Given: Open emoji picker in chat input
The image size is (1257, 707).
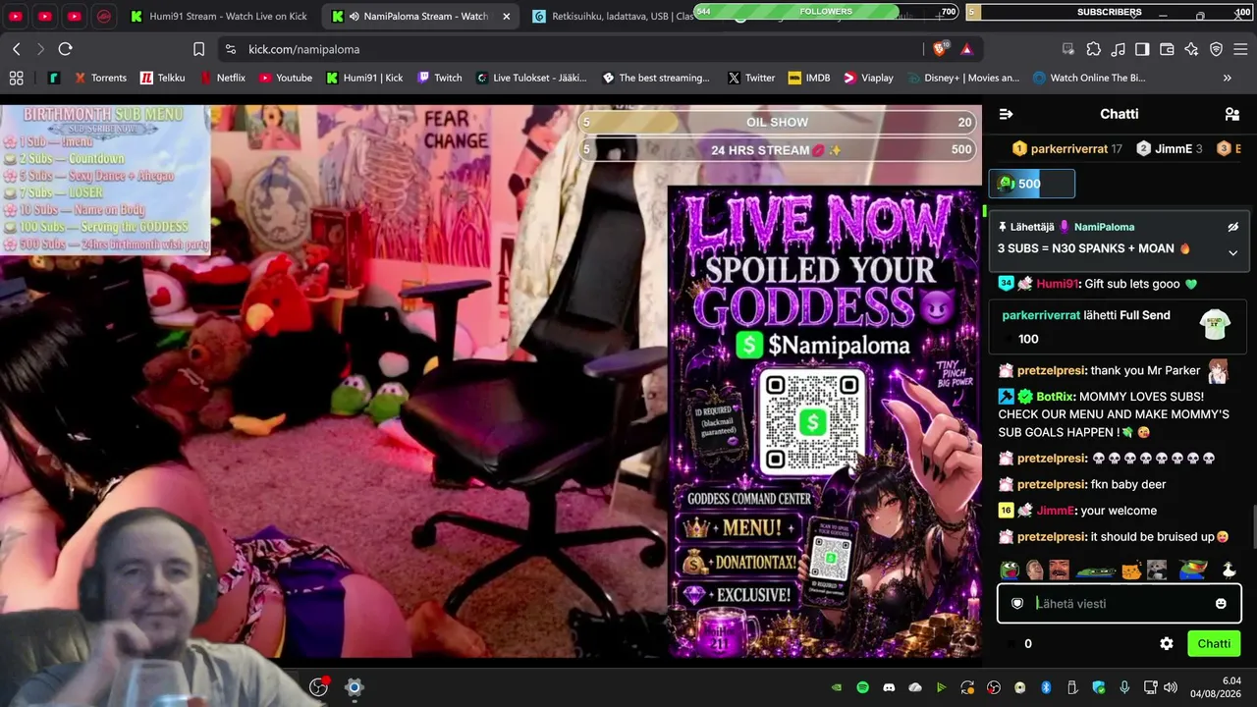Looking at the screenshot, I should tap(1221, 604).
